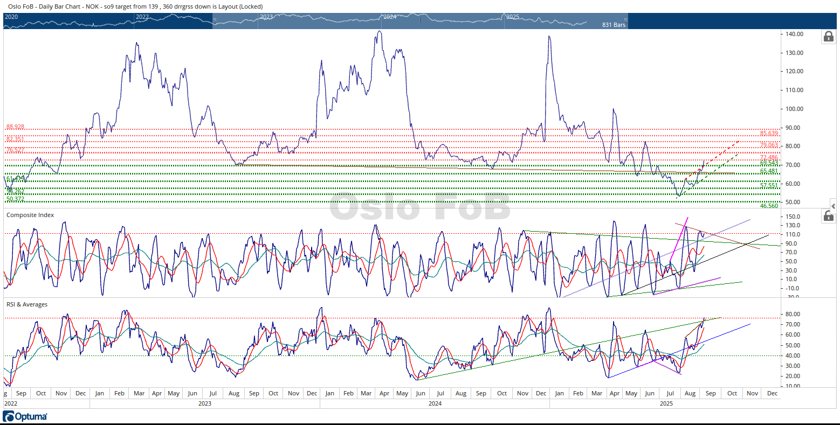
Task: Click the 2022 marker in the overview strip
Action: pyautogui.click(x=142, y=17)
